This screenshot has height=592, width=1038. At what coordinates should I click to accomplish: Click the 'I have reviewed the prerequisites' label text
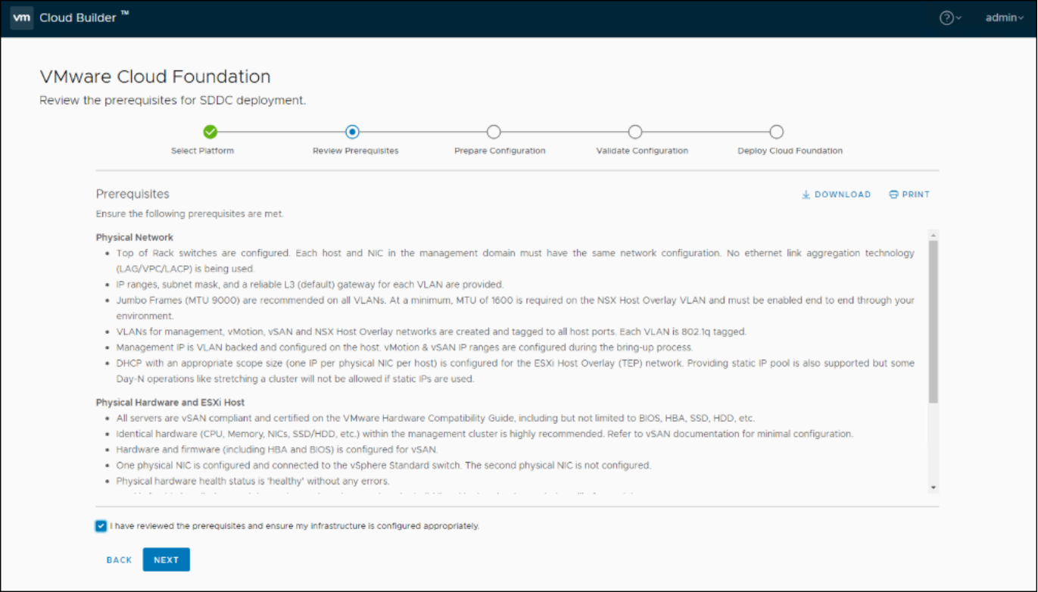(295, 526)
